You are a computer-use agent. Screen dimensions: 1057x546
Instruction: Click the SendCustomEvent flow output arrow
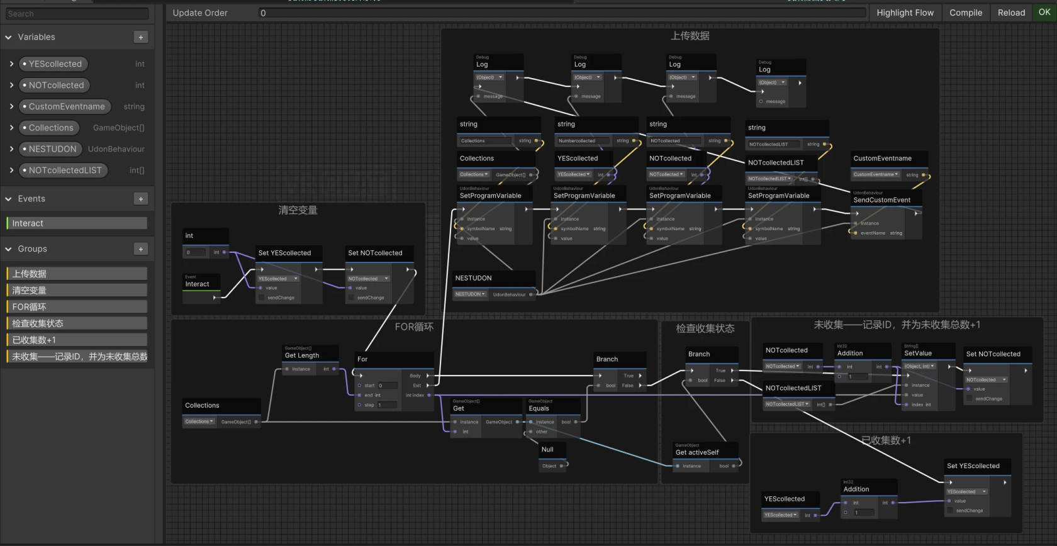pos(916,213)
